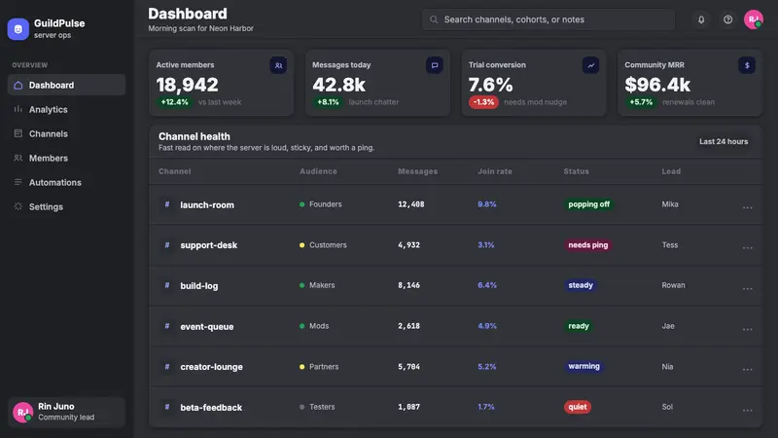Click the hash icon beside creator-lounge
Image resolution: width=778 pixels, height=438 pixels.
tap(167, 367)
